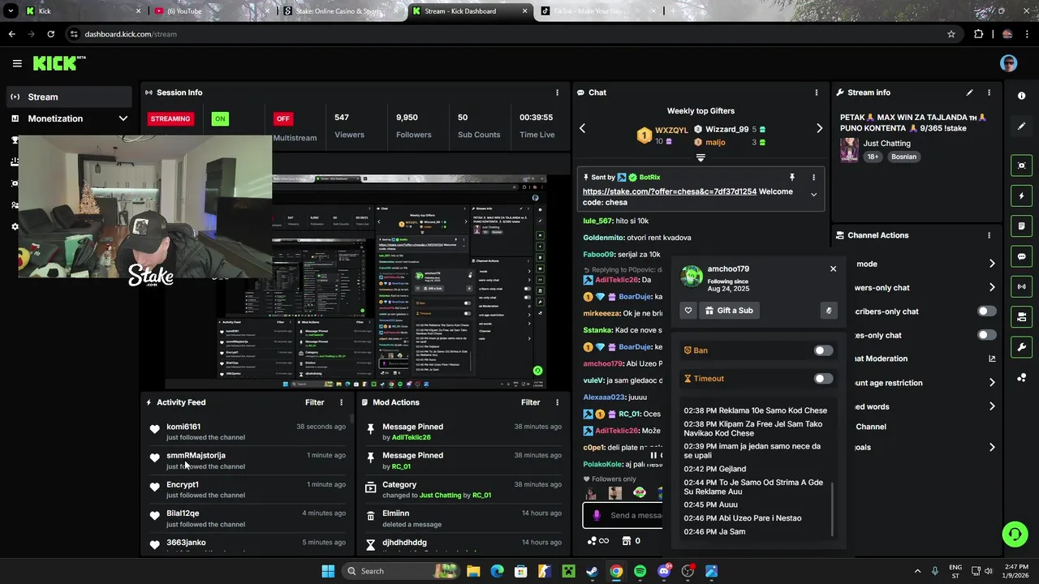1039x584 pixels.
Task: Open Steam from the taskbar
Action: point(592,571)
